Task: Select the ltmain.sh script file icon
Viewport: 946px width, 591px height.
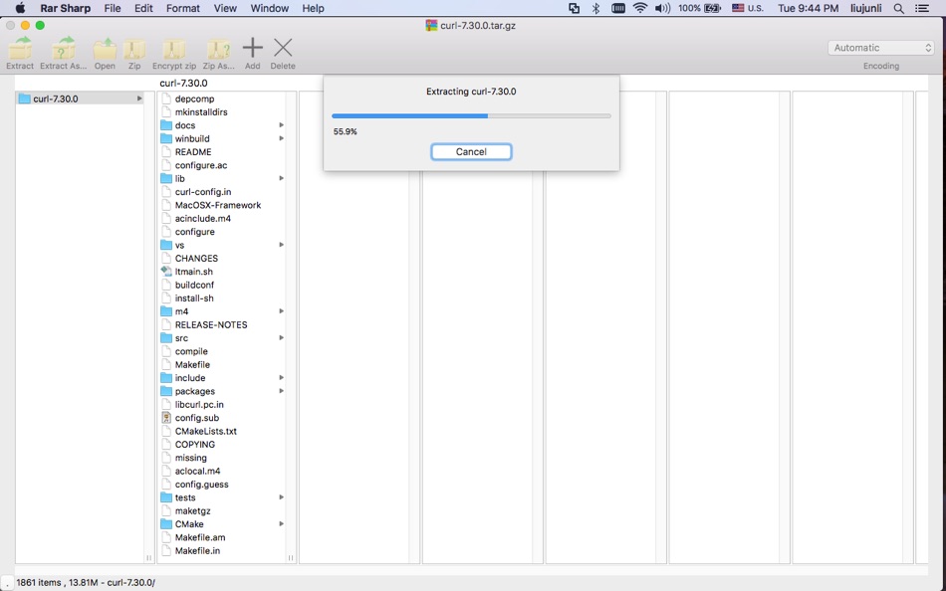Action: click(166, 272)
